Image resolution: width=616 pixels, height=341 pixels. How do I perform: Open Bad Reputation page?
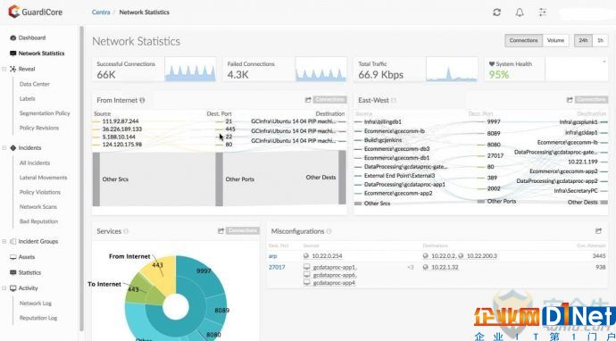coord(38,221)
